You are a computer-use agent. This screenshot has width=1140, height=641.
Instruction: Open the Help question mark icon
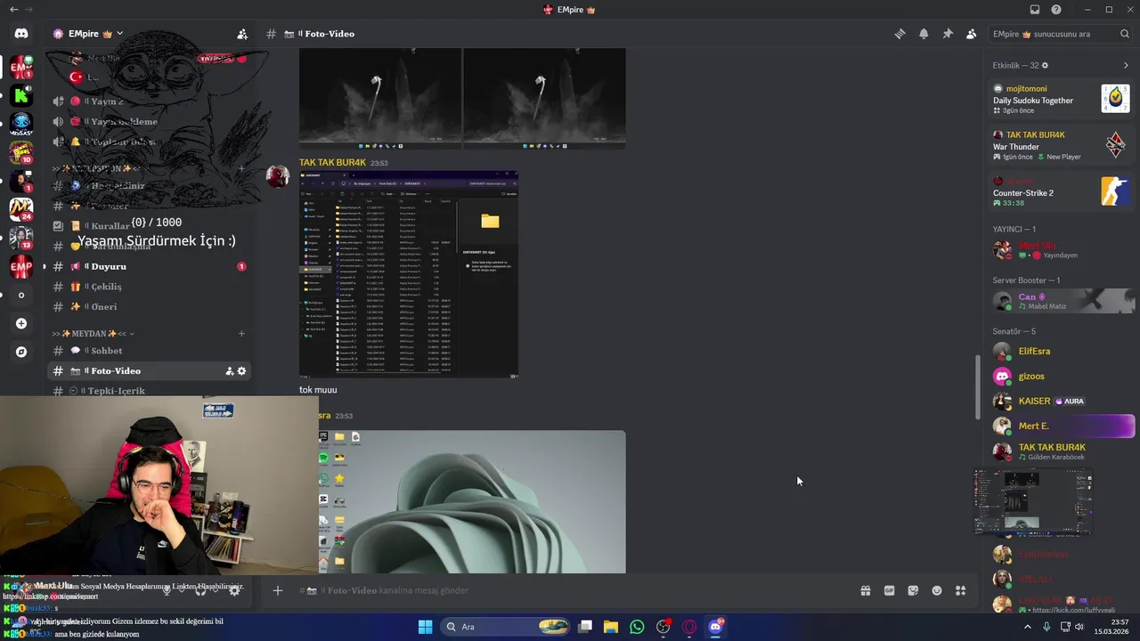1056,10
